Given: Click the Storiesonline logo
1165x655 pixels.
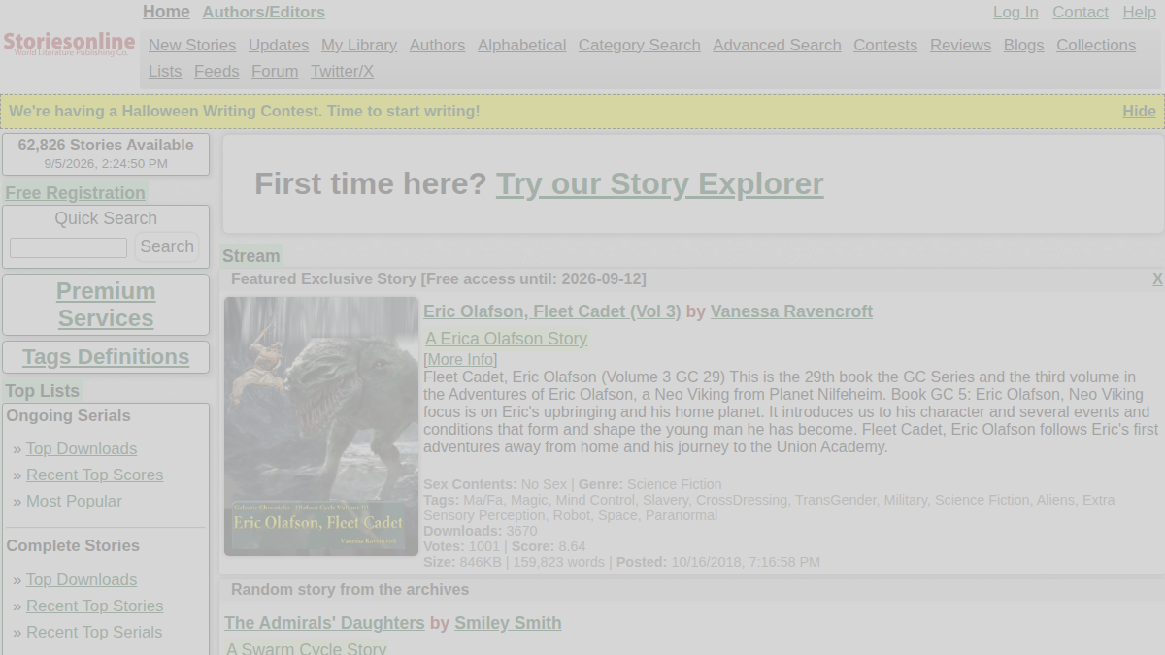Looking at the screenshot, I should 69,45.
